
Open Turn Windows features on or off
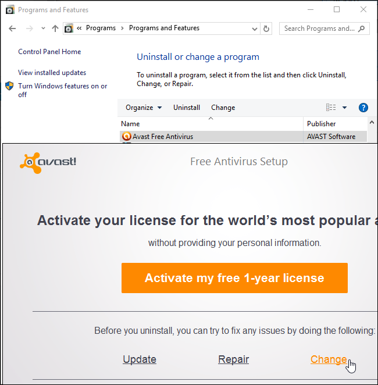63,90
